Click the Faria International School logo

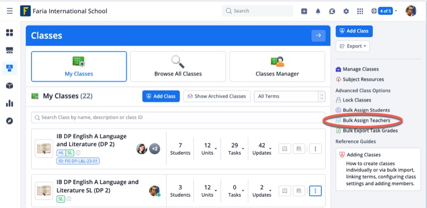(25, 11)
